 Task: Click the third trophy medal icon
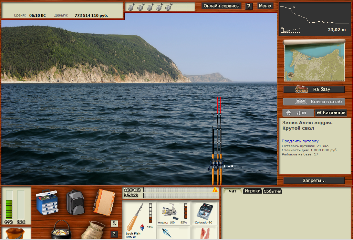(150, 7)
